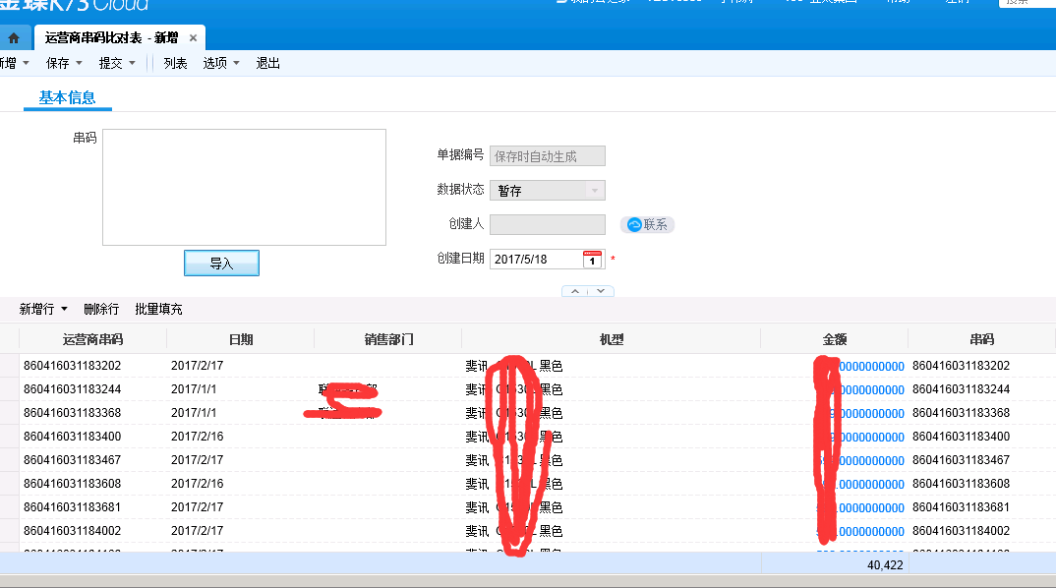1056x588 pixels.
Task: Click 删除行 to delete row
Action: point(101,309)
